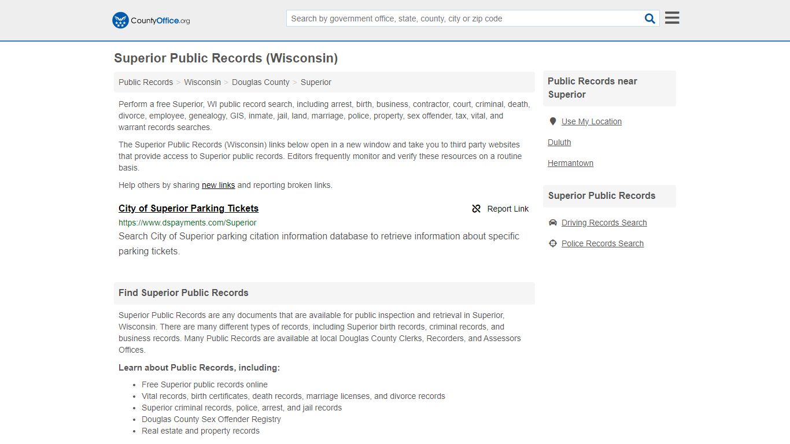Visit the dspayments.com/Superior URL
This screenshot has height=444, width=790.
coord(187,223)
